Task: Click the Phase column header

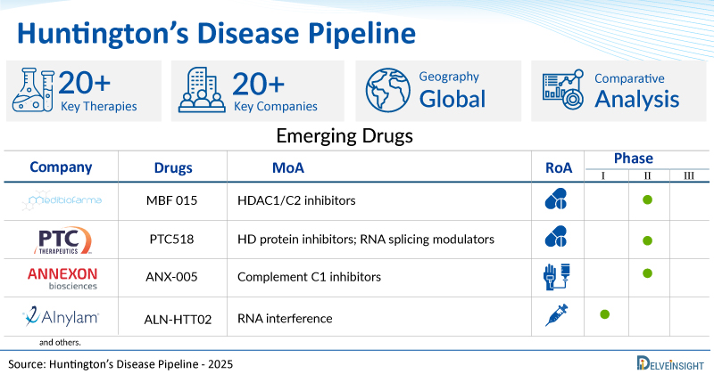Action: click(634, 159)
